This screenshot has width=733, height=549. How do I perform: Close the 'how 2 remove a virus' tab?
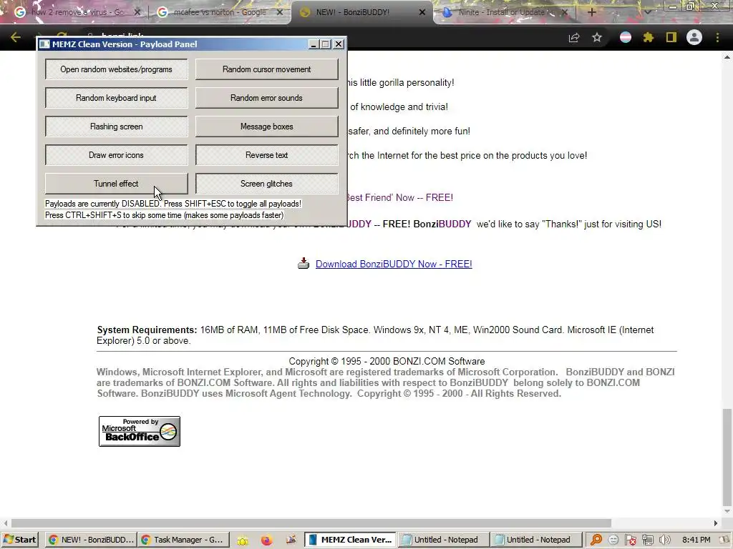tap(137, 13)
